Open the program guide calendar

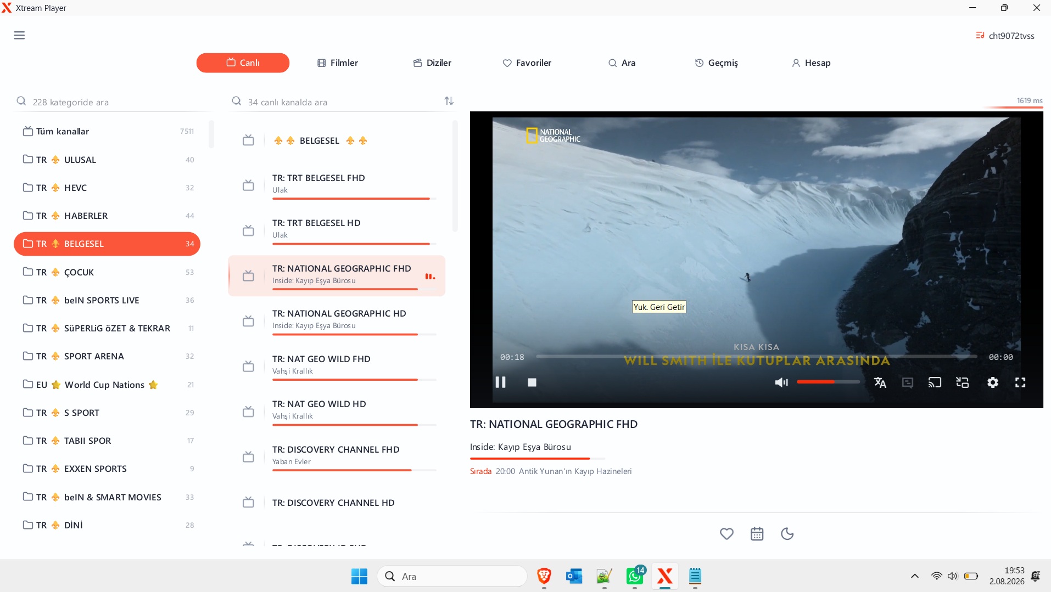[x=757, y=534]
